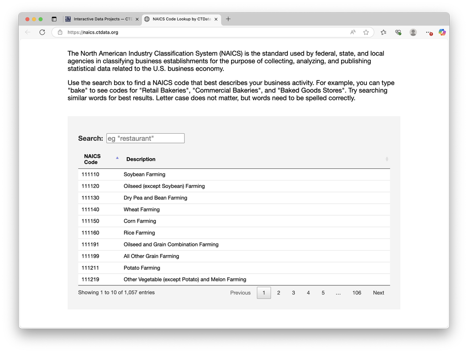468x353 pixels.
Task: Open the read aloud (A) icon
Action: pos(352,32)
